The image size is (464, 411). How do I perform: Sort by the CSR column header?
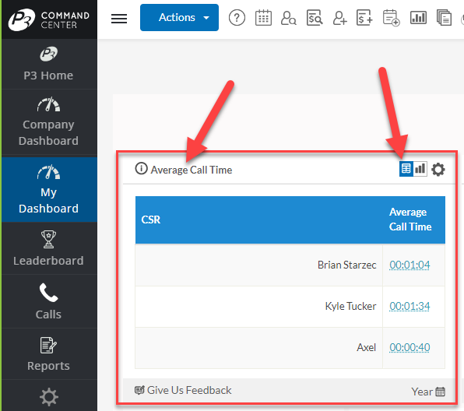click(150, 220)
